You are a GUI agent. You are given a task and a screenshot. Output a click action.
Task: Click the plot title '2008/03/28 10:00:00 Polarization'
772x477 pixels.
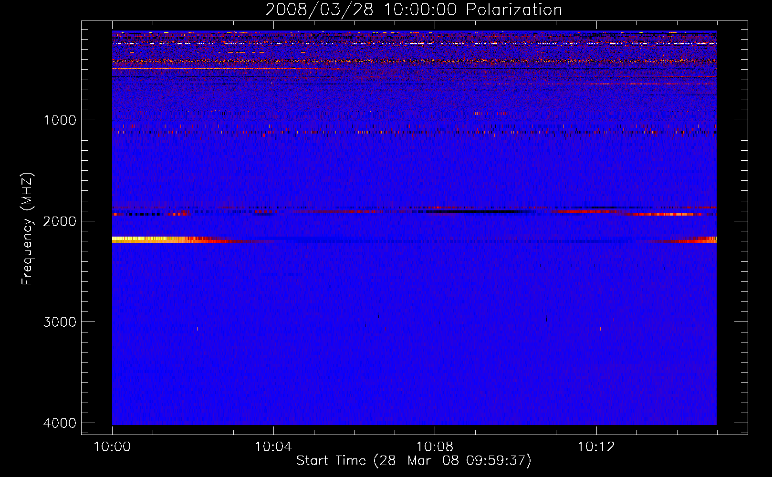[x=414, y=10]
